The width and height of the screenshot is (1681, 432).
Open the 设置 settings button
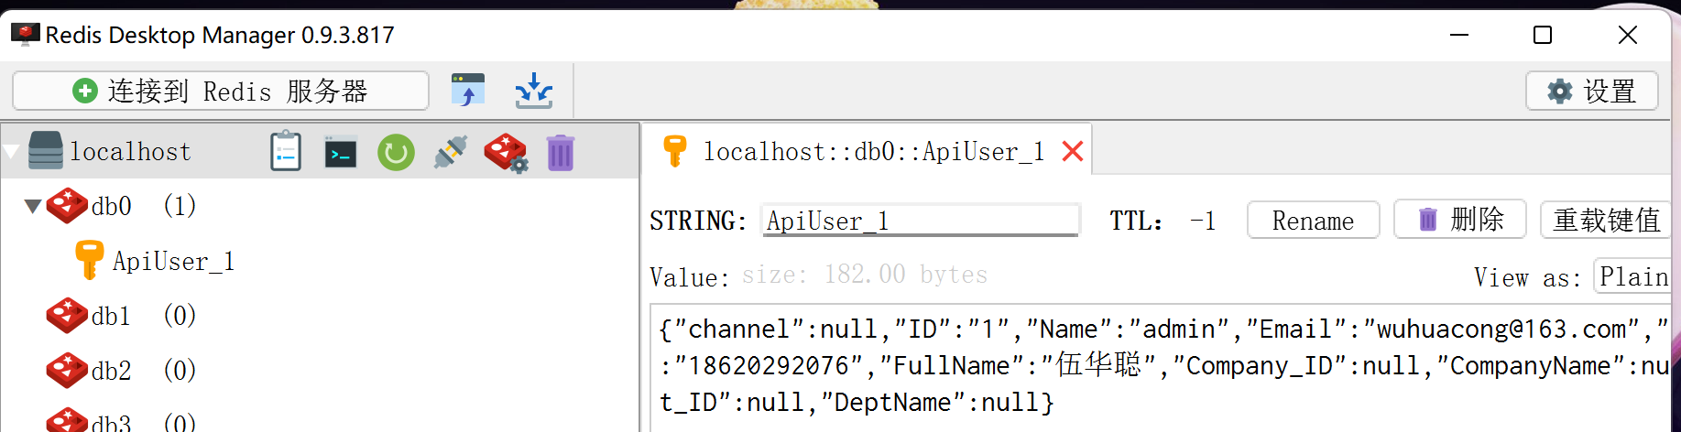point(1591,91)
